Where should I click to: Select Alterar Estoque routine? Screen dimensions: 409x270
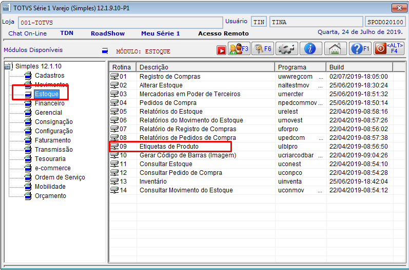[x=161, y=85]
